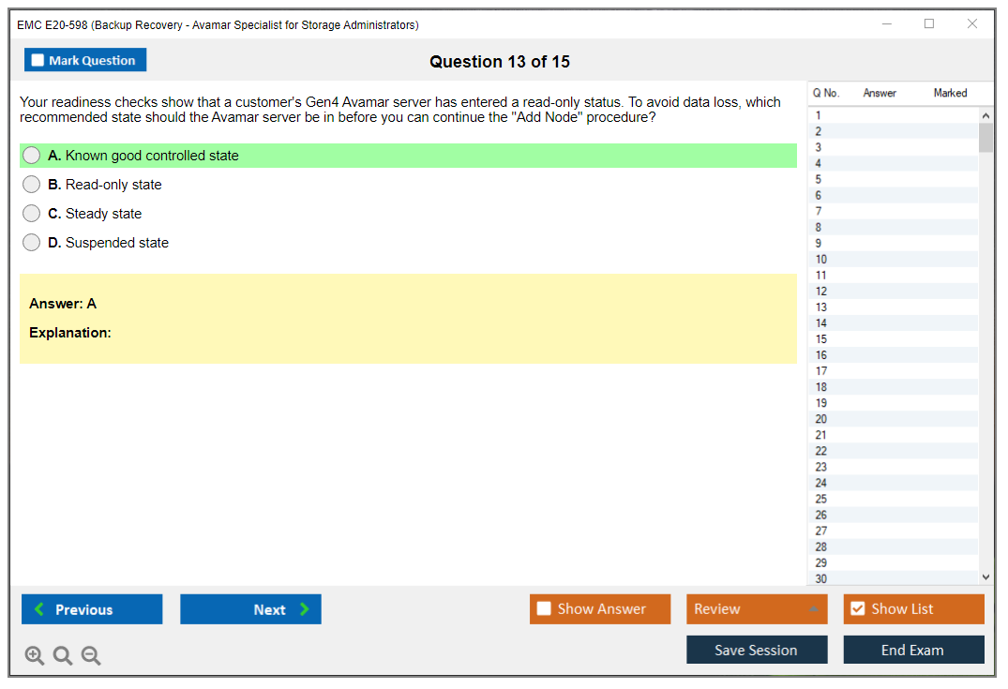Image resolution: width=1008 pixels, height=689 pixels.
Task: Select option D Suspended state
Action: (32, 243)
